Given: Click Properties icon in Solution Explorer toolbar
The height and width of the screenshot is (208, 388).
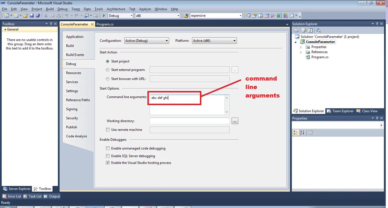Looking at the screenshot, I should pyautogui.click(x=296, y=30).
